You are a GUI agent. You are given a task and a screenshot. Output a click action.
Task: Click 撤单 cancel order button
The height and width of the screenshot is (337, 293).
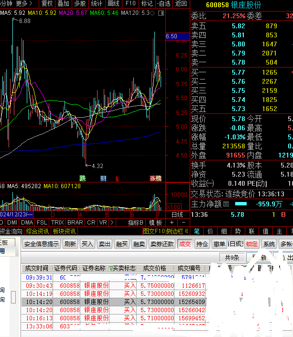coord(219,244)
